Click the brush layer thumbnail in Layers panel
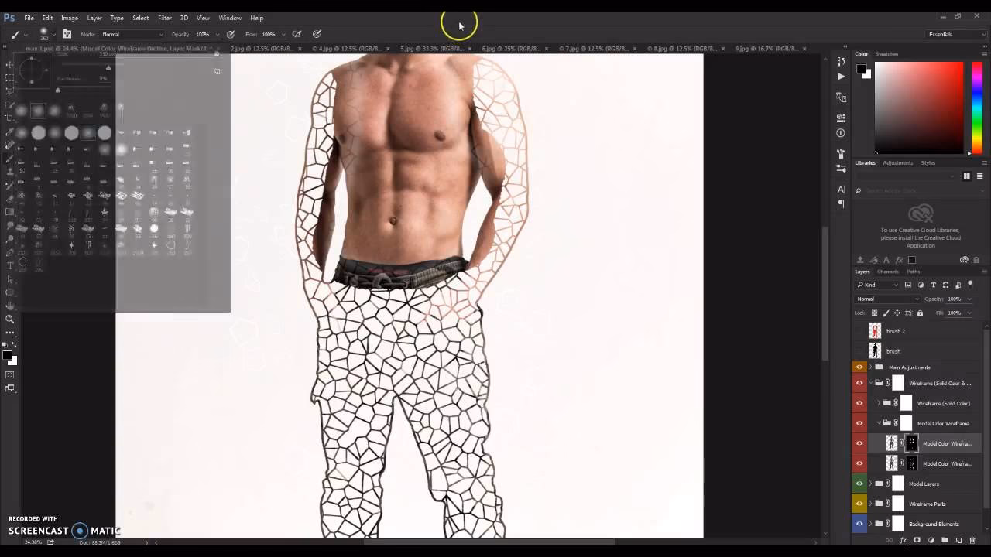Viewport: 991px width, 557px height. [875, 350]
